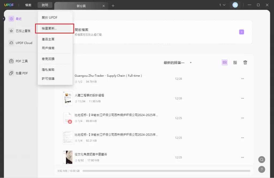This screenshot has height=178, width=274.
Task: Open more options for Guangou Zhu-Trader file
Action: coord(242,79)
